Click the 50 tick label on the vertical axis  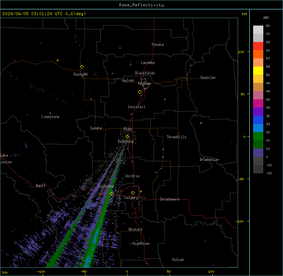pyautogui.click(x=243, y=94)
